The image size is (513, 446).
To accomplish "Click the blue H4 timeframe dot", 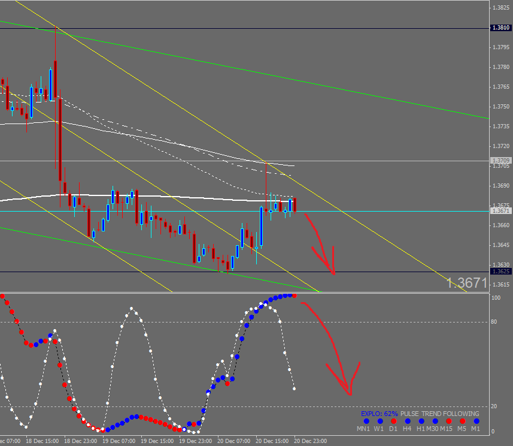I will 408,421.
